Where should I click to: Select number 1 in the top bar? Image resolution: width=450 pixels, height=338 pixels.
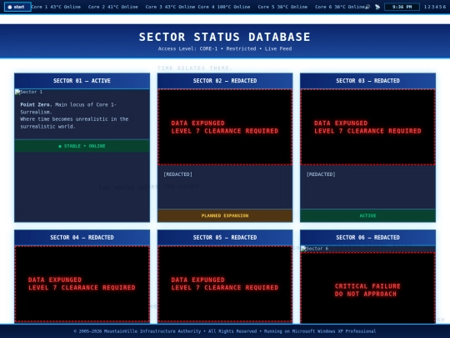point(425,7)
